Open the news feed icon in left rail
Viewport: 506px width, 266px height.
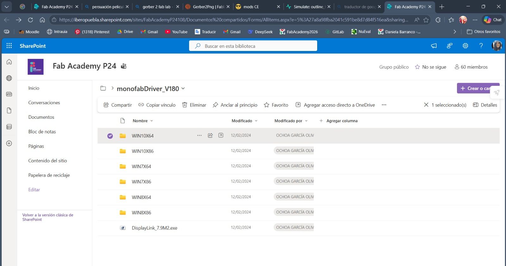tap(9, 94)
